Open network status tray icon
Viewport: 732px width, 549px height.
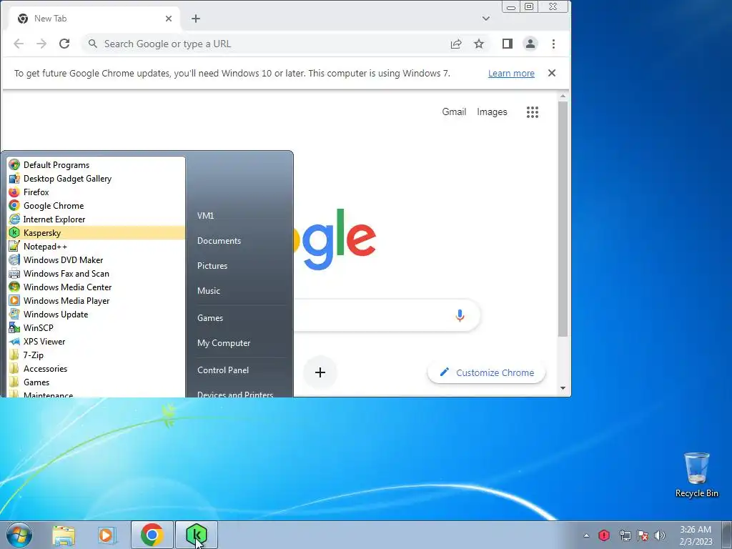pos(625,535)
